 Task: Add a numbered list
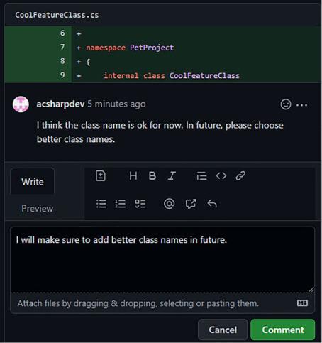tap(121, 204)
